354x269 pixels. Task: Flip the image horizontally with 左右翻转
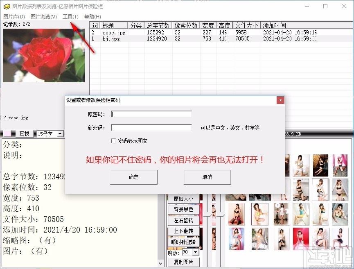[x=183, y=220]
